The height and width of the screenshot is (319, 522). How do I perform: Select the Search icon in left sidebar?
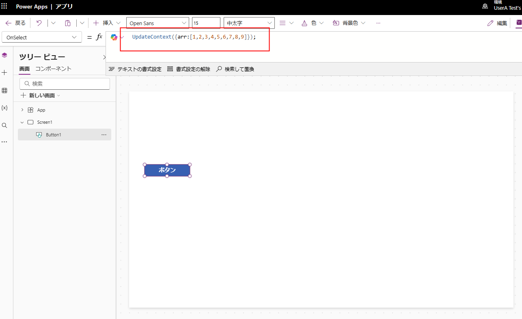pyautogui.click(x=5, y=125)
